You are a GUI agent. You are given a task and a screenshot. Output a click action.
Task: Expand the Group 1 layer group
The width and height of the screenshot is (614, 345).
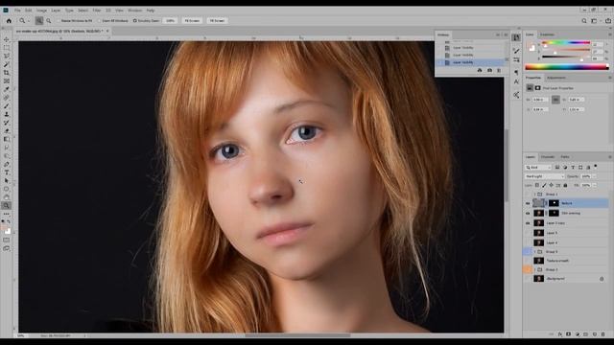click(x=534, y=195)
